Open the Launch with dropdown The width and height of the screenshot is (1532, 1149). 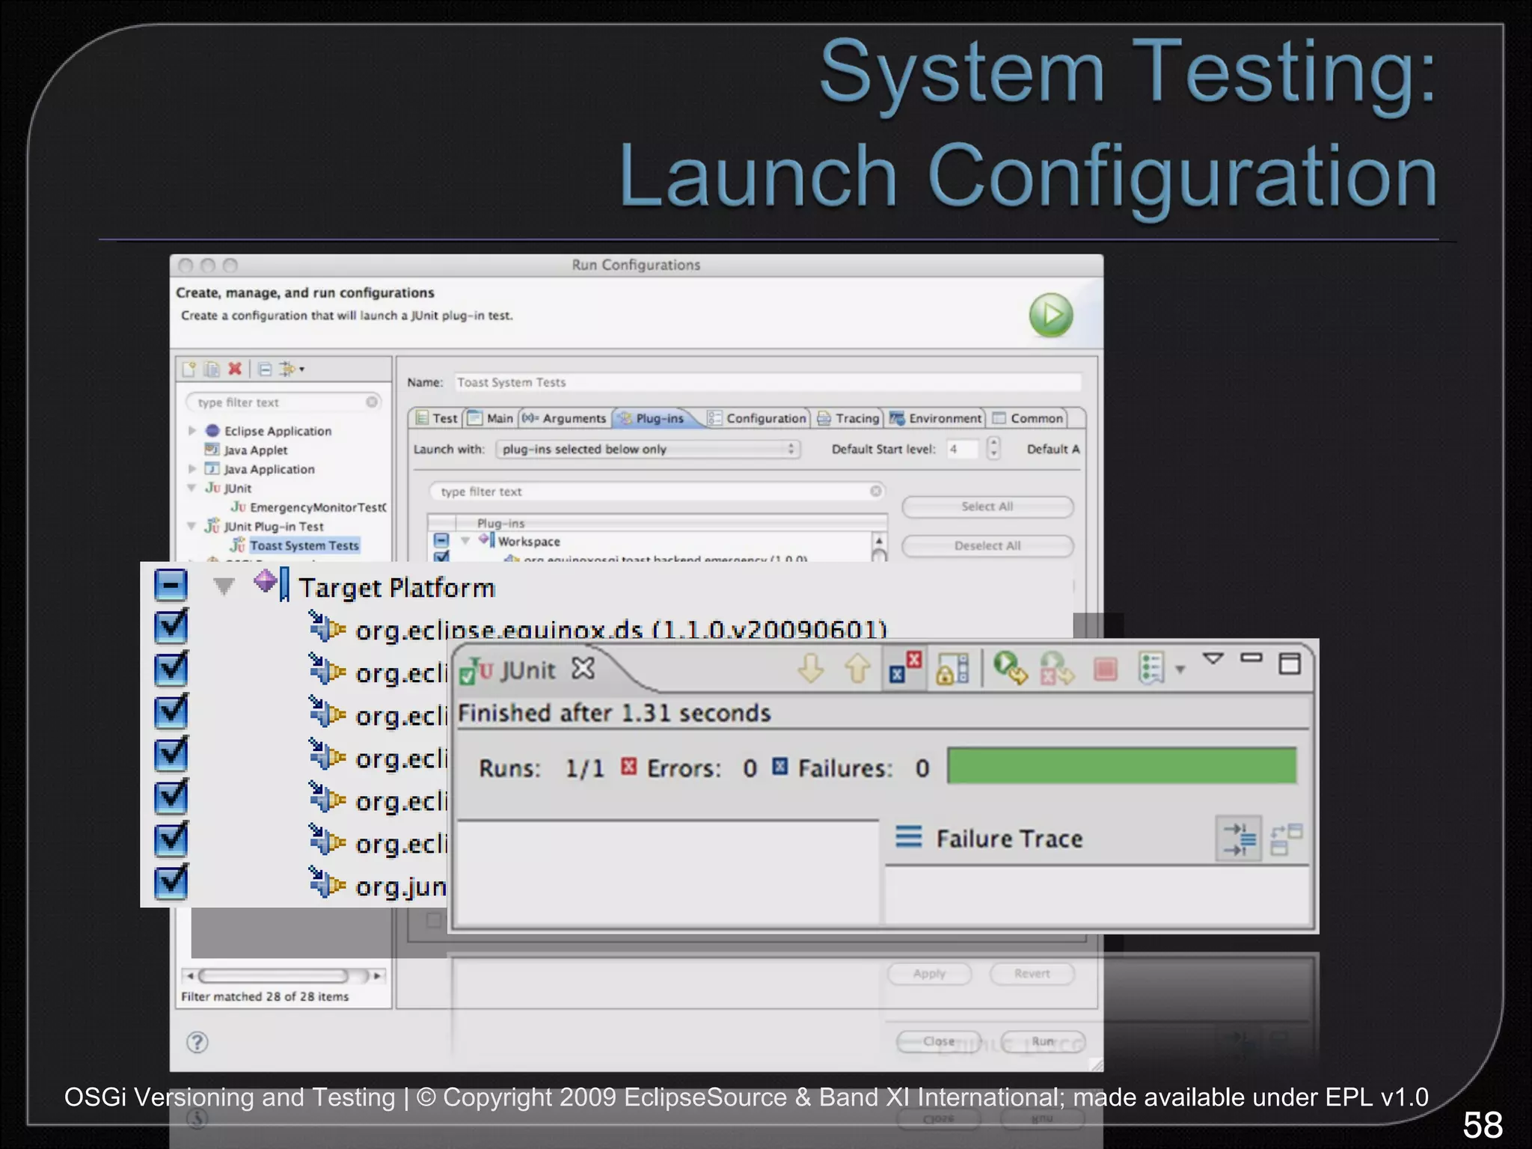(x=648, y=449)
